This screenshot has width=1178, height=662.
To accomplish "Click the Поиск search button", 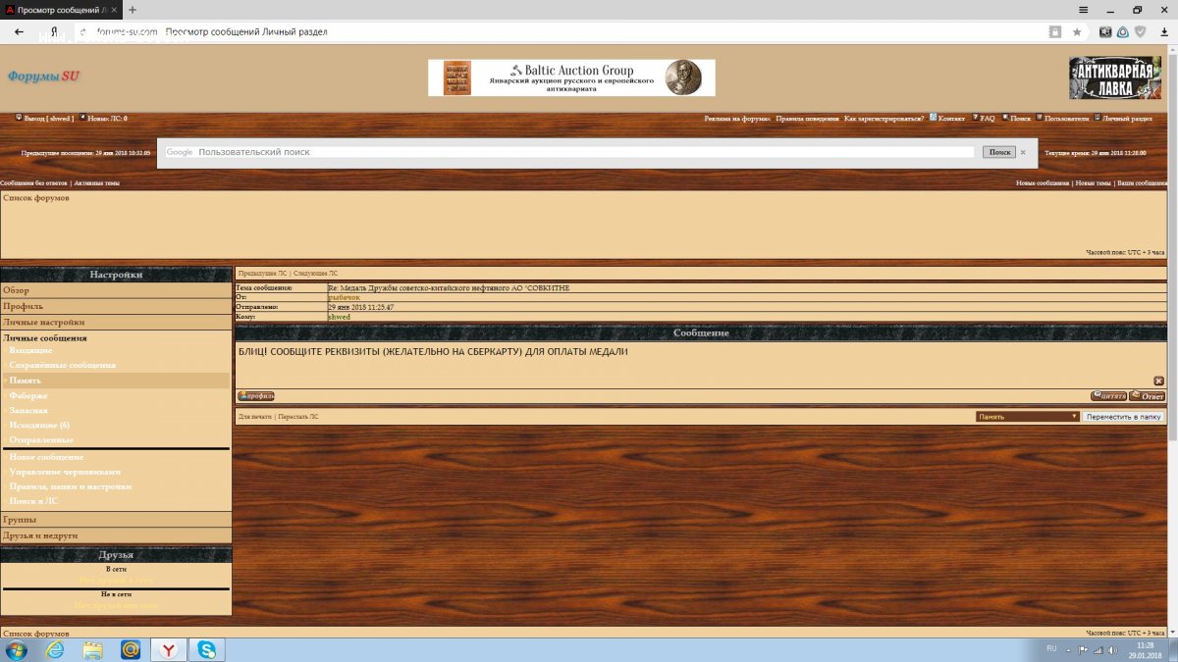I will (998, 152).
